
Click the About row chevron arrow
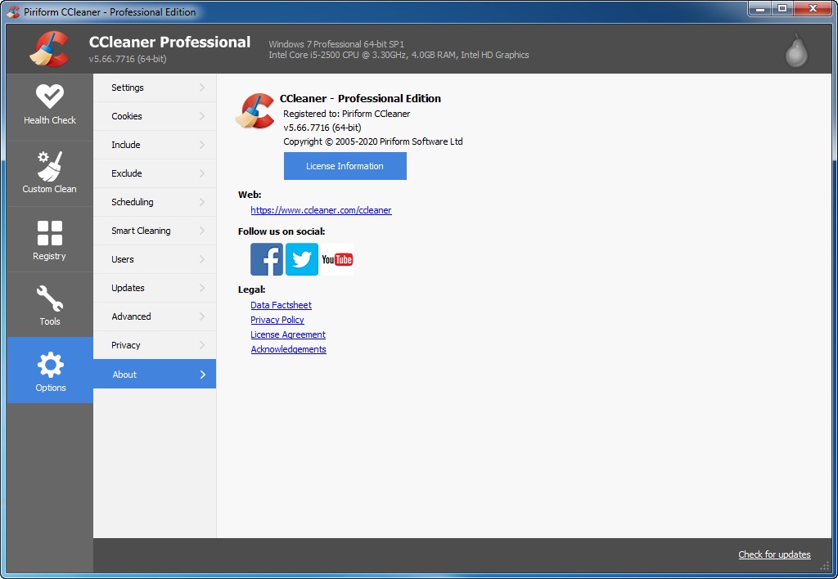click(x=203, y=375)
